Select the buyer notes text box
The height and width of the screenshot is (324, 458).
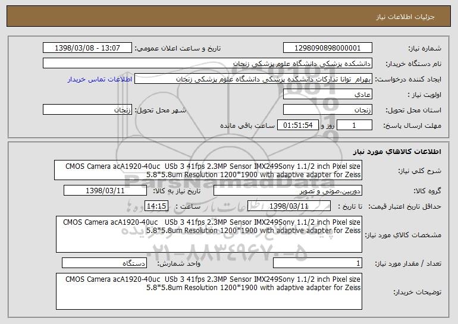pos(209,291)
